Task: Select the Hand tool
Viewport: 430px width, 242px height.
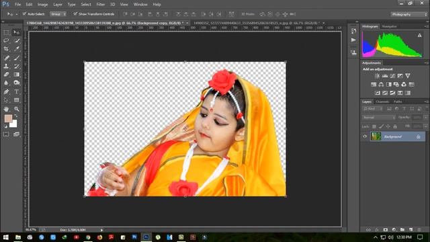Action: [6, 109]
